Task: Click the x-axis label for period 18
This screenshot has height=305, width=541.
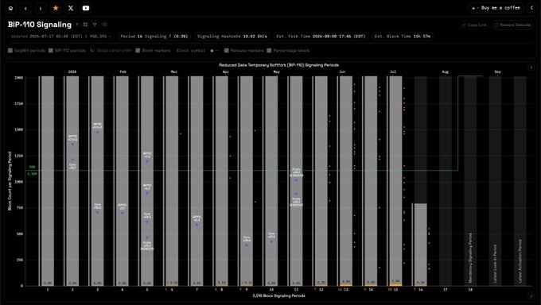Action: 470,289
